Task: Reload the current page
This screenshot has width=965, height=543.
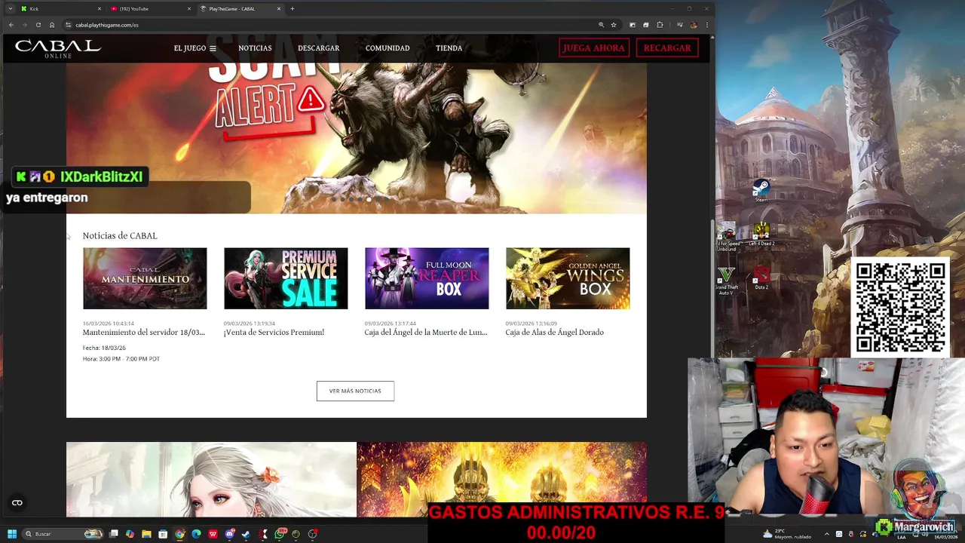Action: point(38,25)
